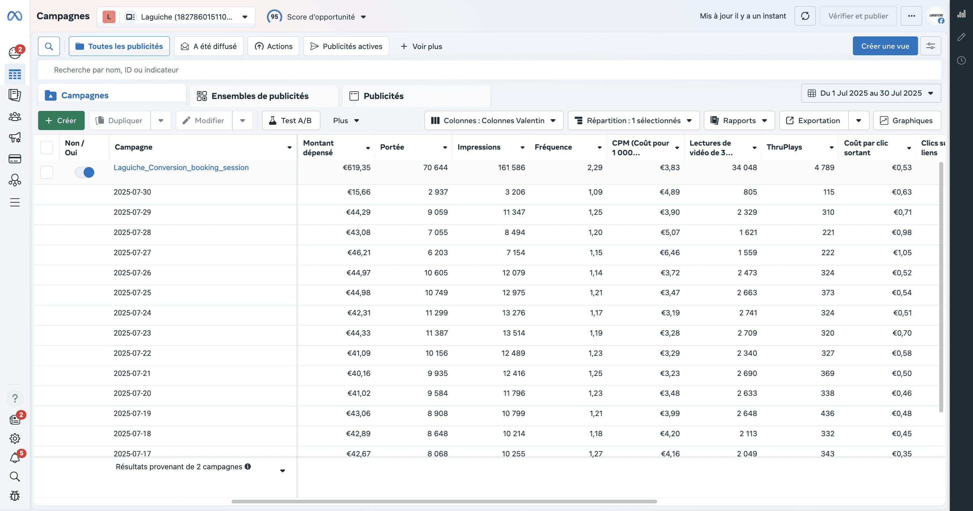Check the select-all header checkbox
The height and width of the screenshot is (511, 973).
(46, 147)
